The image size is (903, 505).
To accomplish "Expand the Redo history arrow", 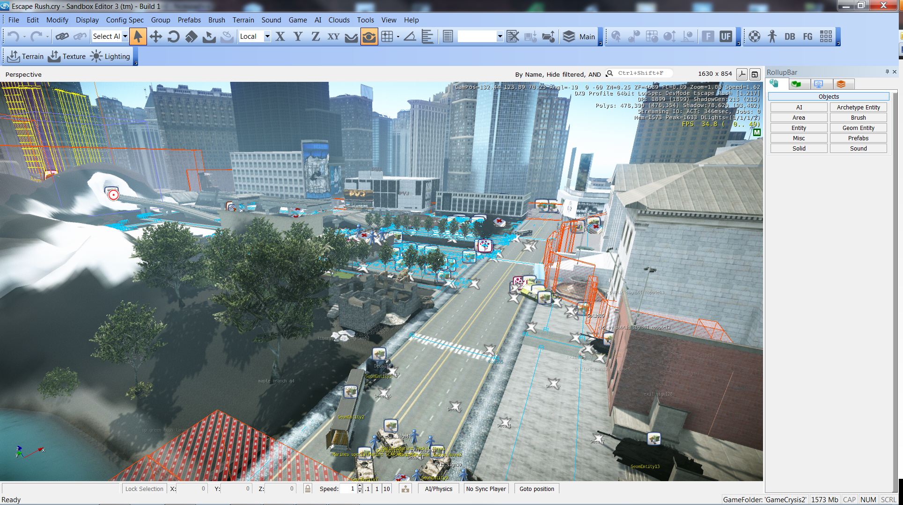I will point(47,36).
